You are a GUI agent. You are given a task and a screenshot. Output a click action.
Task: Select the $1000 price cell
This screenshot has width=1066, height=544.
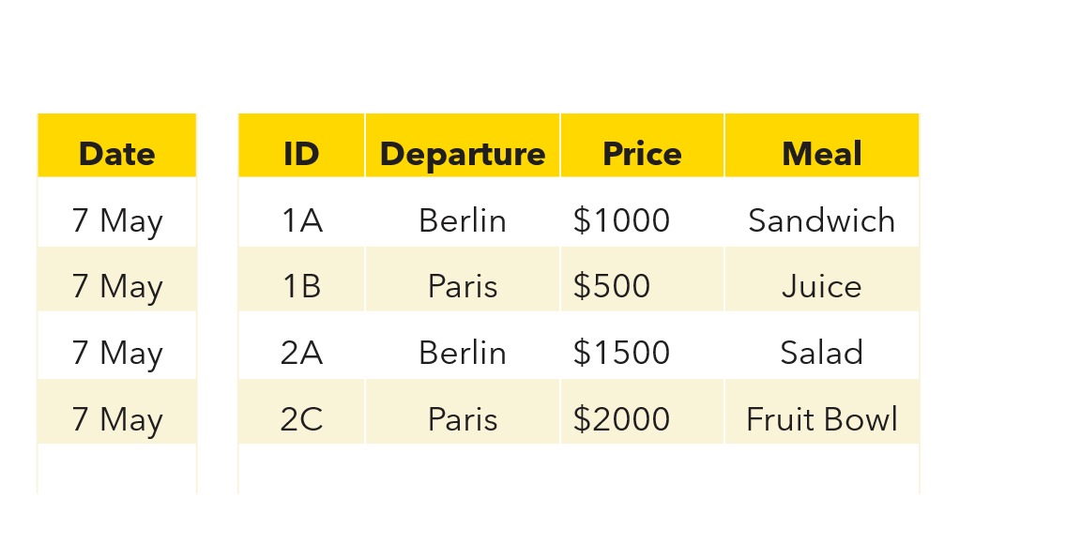tap(643, 213)
